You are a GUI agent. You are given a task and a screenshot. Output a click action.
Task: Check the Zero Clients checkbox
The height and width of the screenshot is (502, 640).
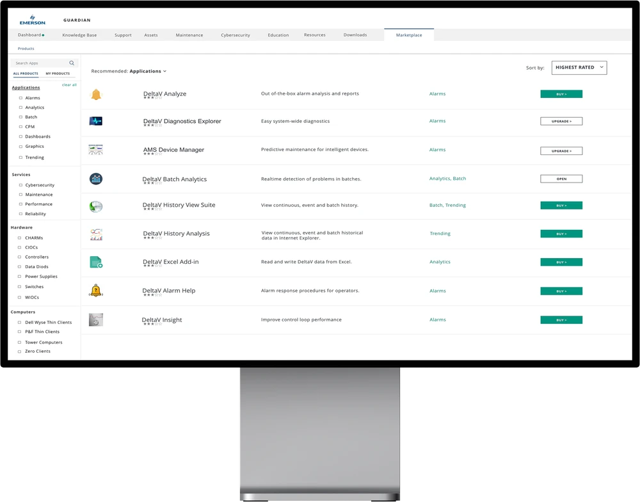click(x=19, y=352)
